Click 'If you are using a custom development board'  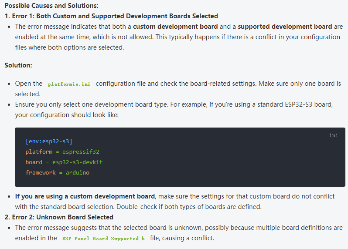pyautogui.click(x=85, y=196)
